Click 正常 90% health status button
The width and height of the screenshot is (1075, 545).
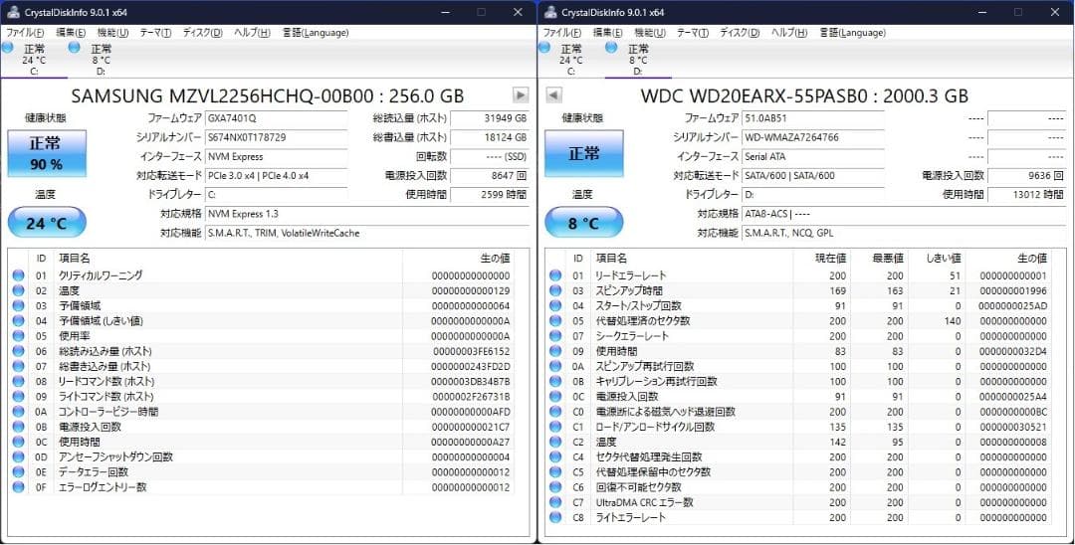(x=47, y=153)
